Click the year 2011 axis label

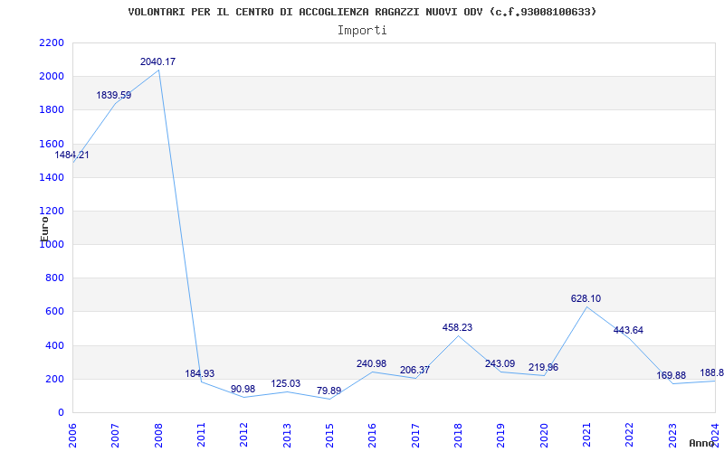(x=201, y=436)
